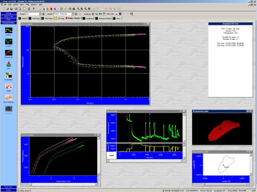The width and height of the screenshot is (257, 192).
Task: Open the Action menu
Action: (x=16, y=4)
